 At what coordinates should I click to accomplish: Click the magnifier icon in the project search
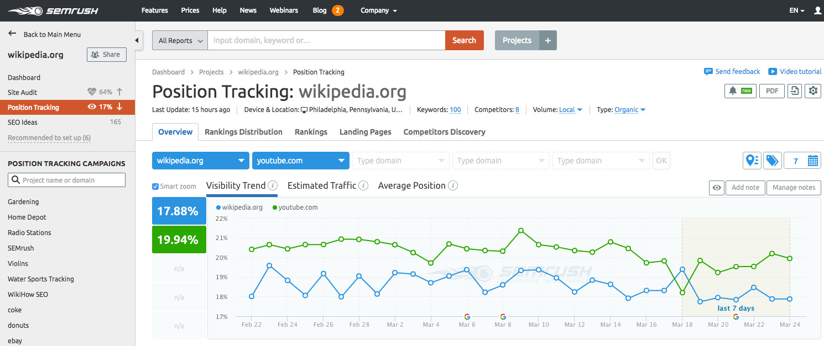click(15, 180)
